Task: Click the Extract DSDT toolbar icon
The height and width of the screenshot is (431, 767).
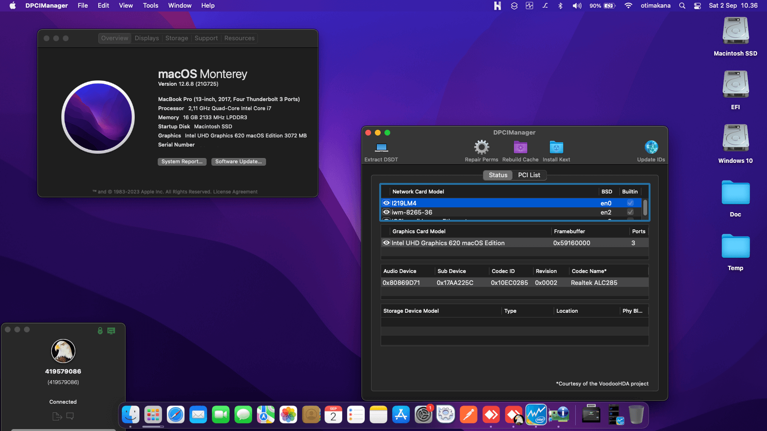Action: (382, 147)
